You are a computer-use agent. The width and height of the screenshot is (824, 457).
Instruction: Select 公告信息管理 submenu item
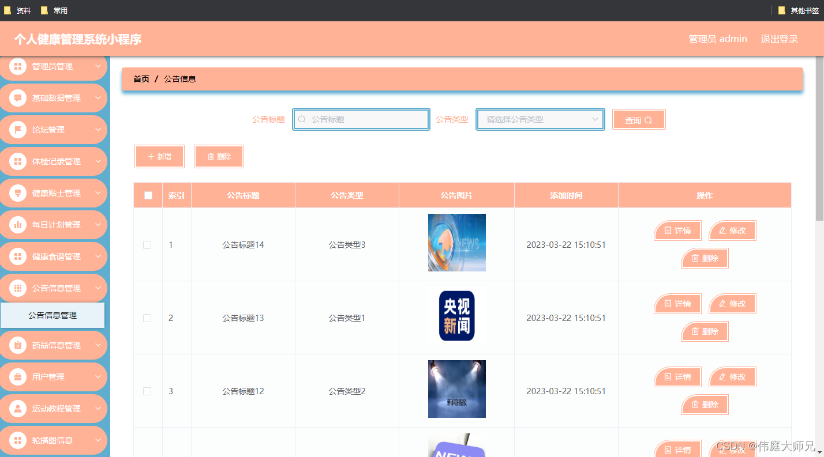[54, 315]
